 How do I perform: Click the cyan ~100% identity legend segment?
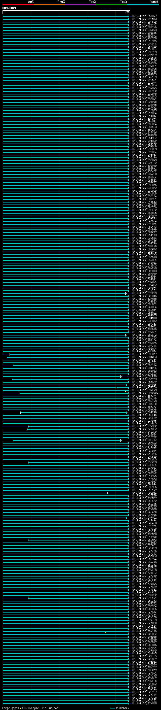point(143,5)
